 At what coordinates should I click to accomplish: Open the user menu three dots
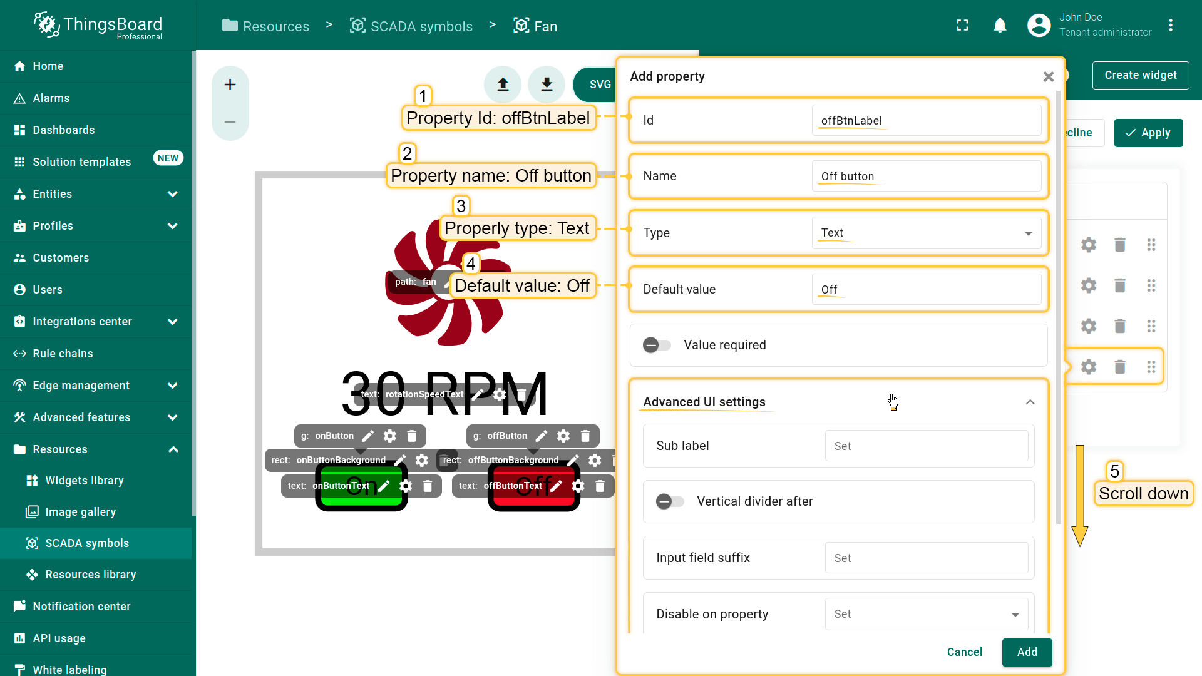pyautogui.click(x=1170, y=26)
